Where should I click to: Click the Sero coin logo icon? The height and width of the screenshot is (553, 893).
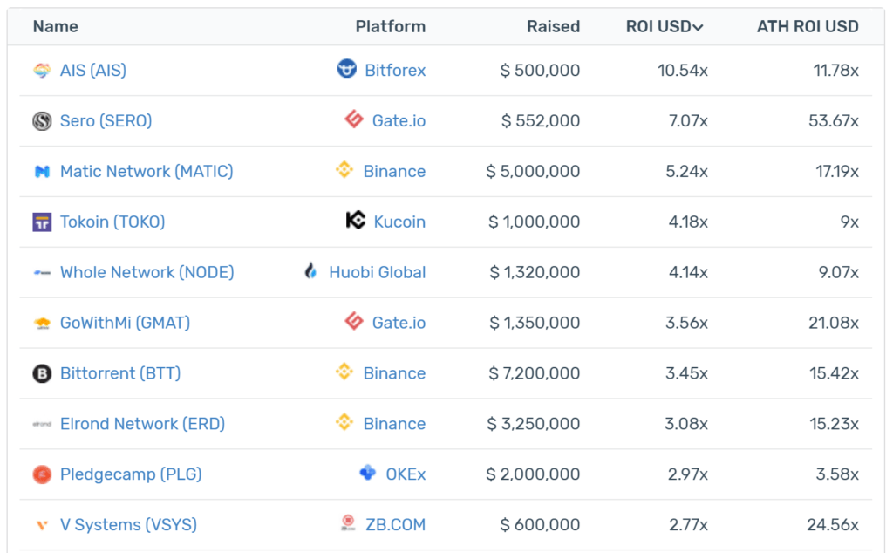click(x=42, y=120)
